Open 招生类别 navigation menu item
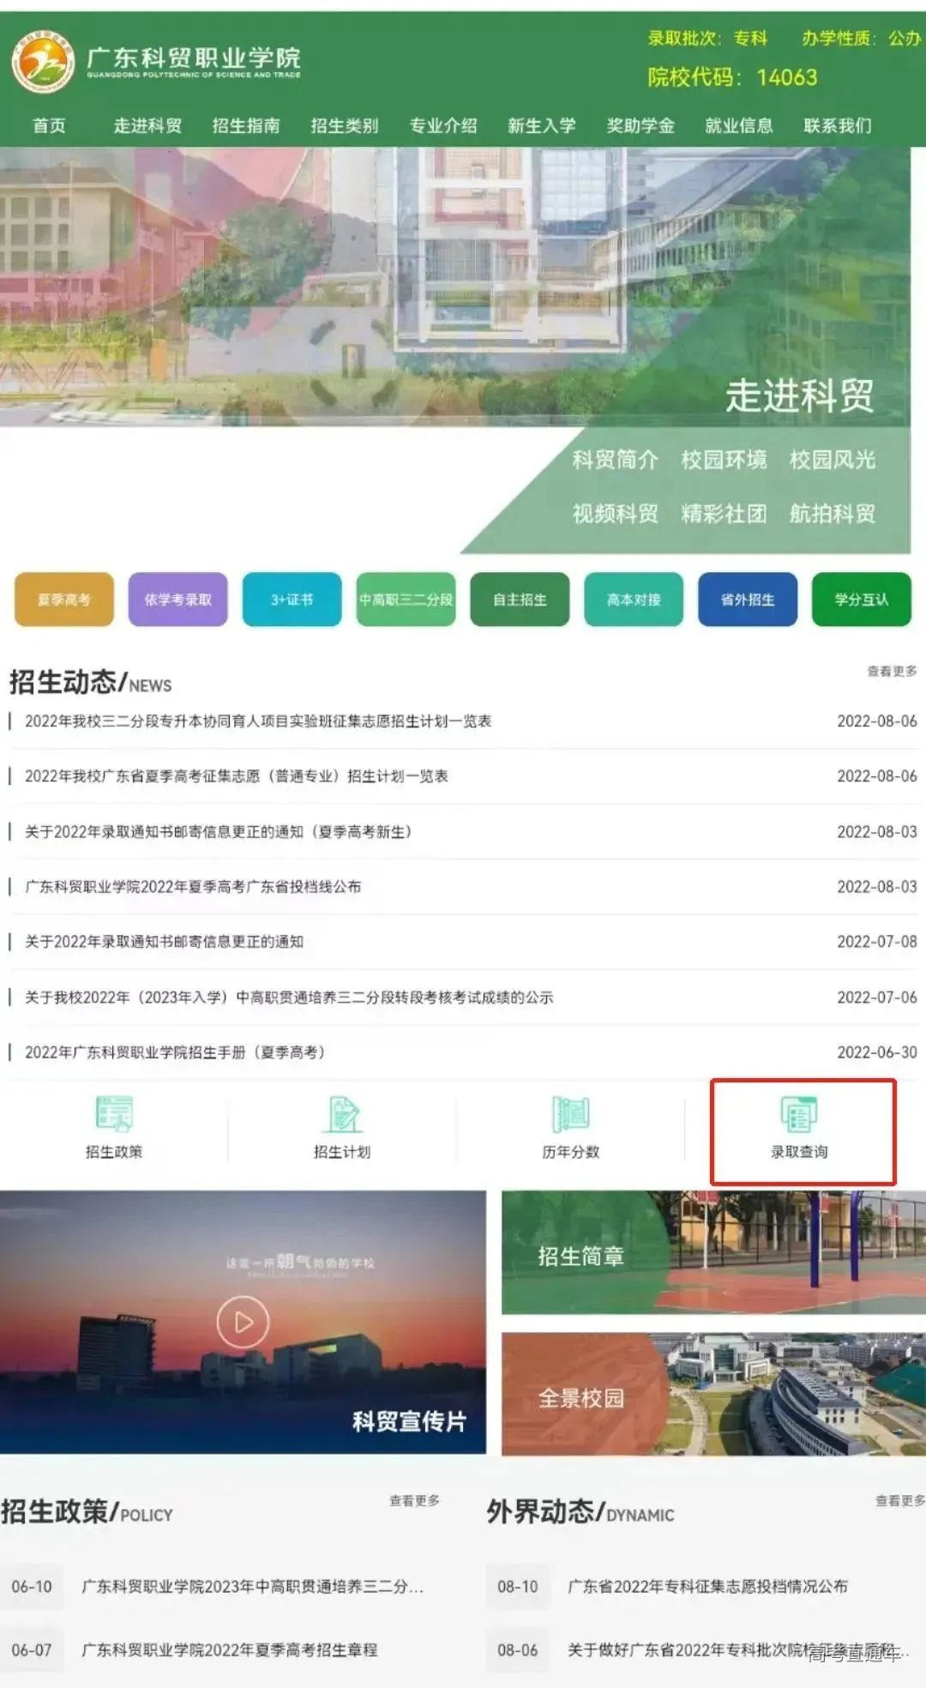 (x=345, y=126)
